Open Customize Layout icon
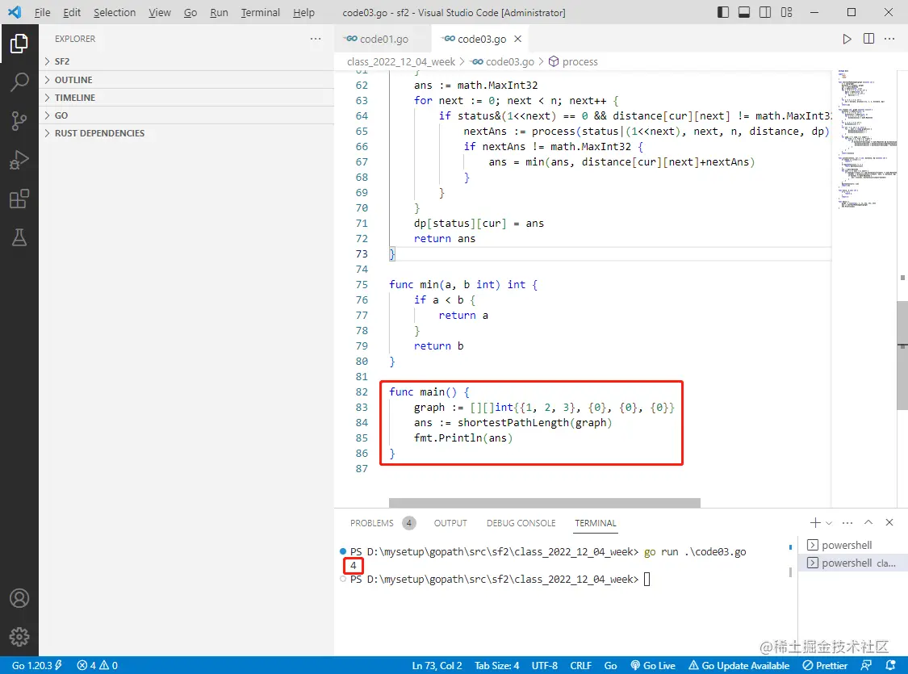Screen dimensions: 908x674 786,12
